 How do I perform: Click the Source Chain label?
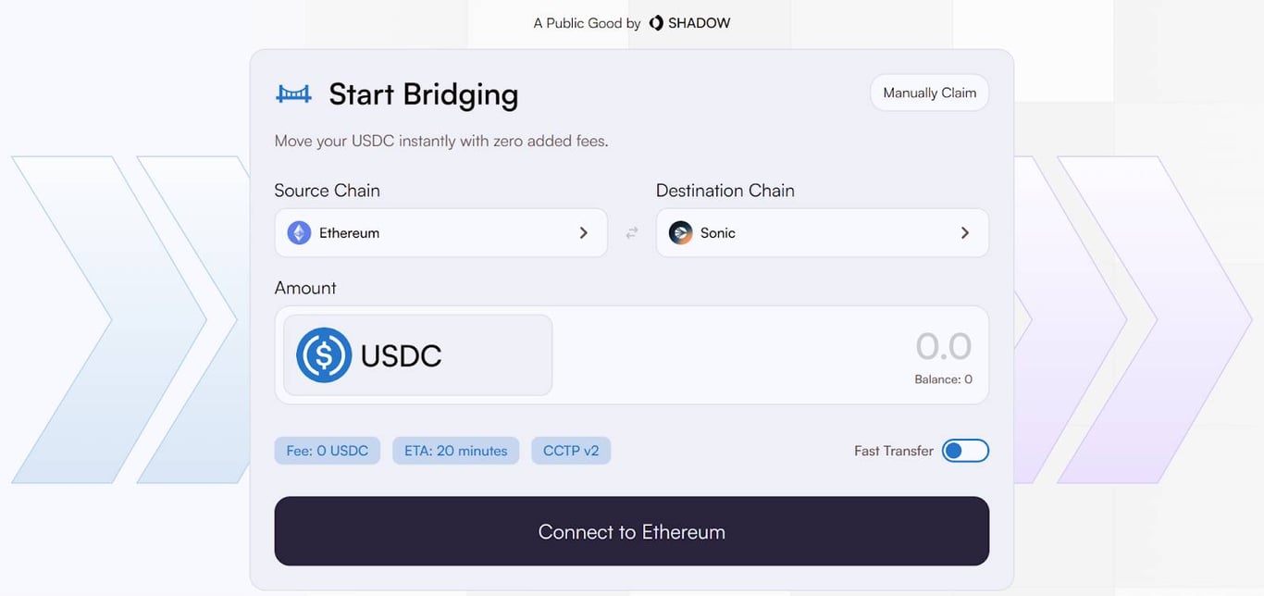(327, 191)
